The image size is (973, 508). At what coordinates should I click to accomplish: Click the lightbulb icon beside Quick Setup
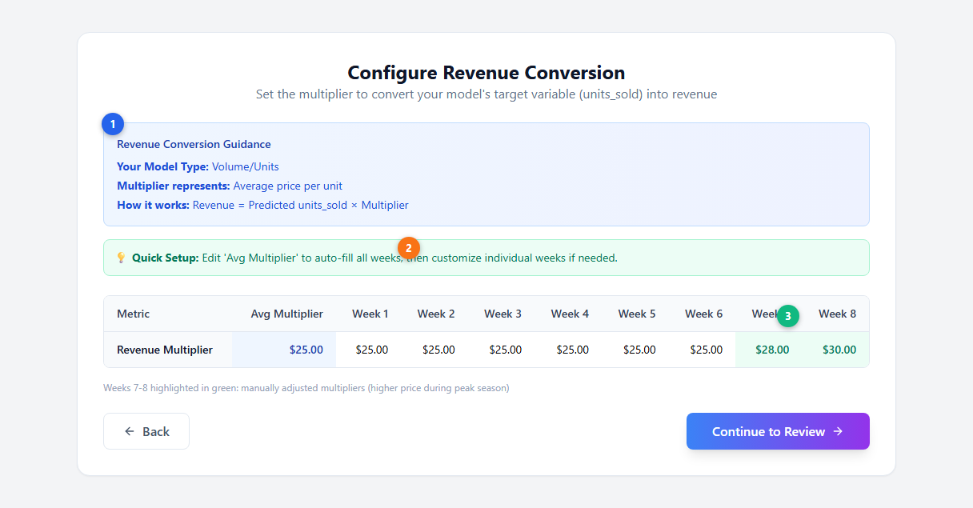pyautogui.click(x=122, y=258)
